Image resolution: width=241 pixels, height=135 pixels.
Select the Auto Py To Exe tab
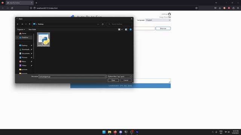(x=20, y=3)
